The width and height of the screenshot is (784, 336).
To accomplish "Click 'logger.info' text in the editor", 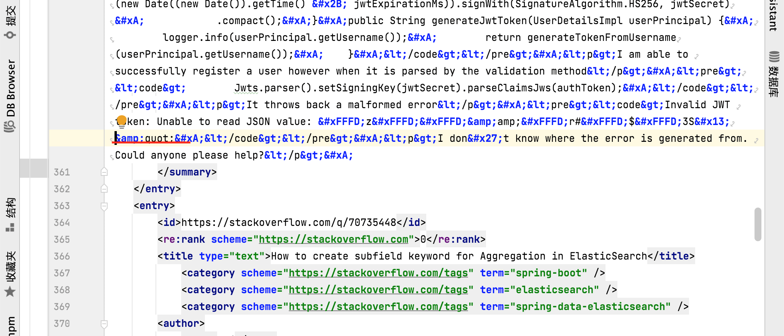I will tap(195, 37).
